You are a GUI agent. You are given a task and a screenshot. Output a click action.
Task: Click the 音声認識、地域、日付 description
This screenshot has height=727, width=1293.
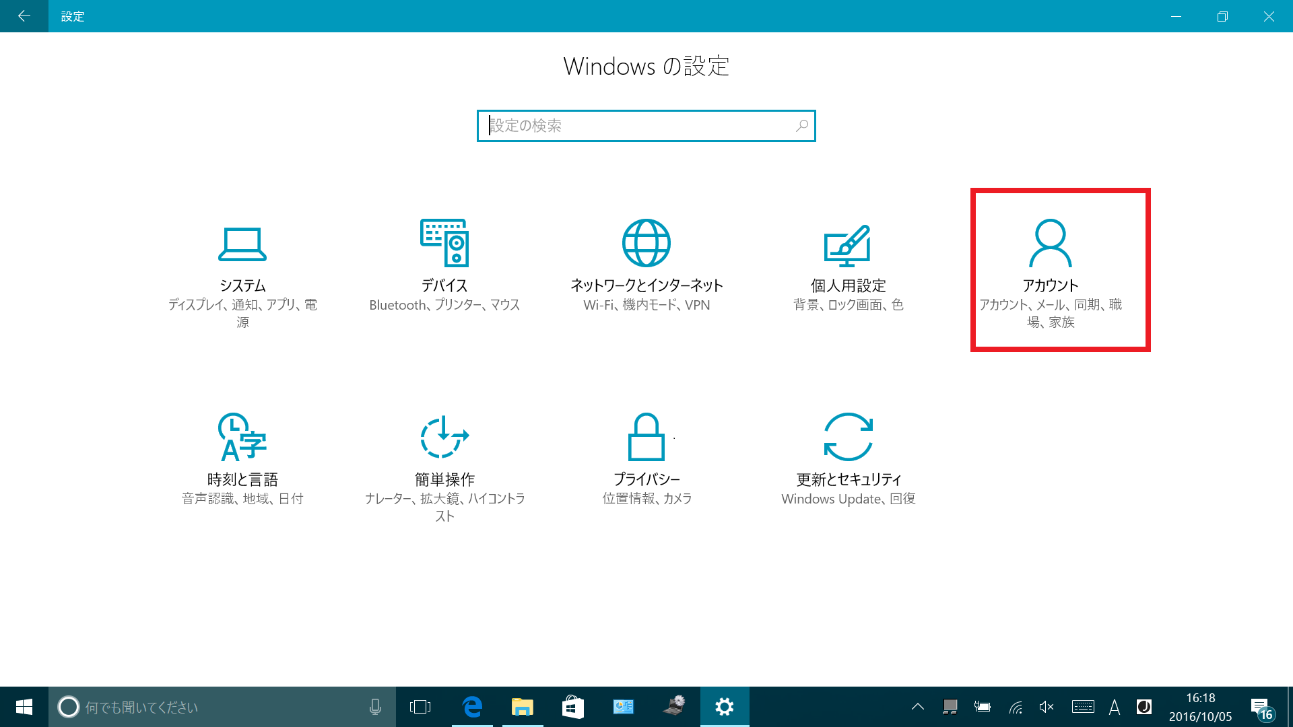[242, 499]
